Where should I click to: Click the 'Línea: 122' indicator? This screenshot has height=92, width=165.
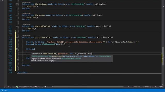[136, 87]
